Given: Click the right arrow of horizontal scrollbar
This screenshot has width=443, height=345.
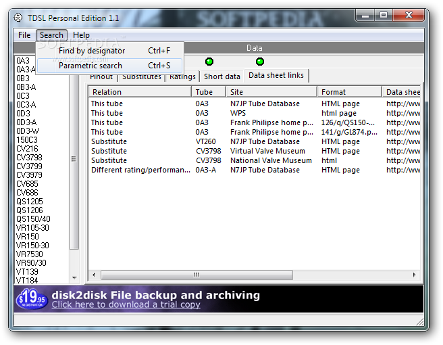Looking at the screenshot, I should (414, 275).
